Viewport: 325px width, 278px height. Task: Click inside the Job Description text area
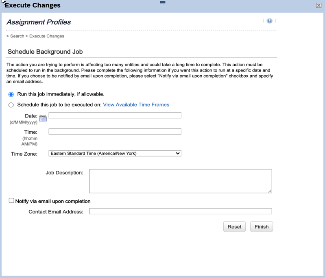click(x=180, y=181)
